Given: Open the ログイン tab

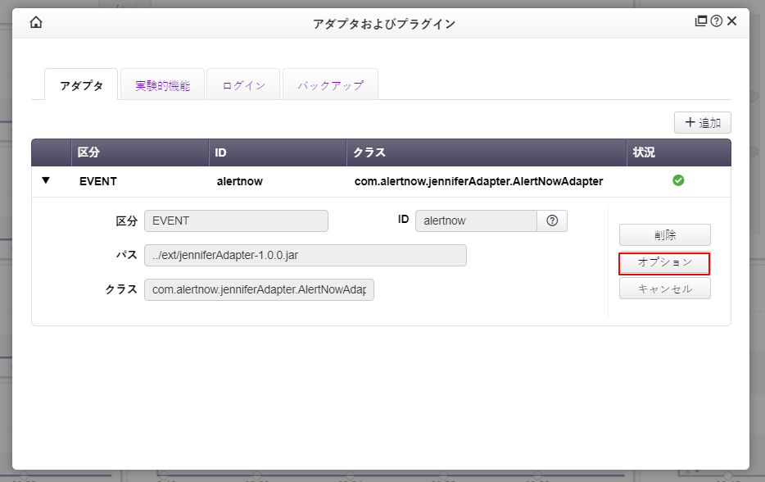Looking at the screenshot, I should click(x=243, y=85).
